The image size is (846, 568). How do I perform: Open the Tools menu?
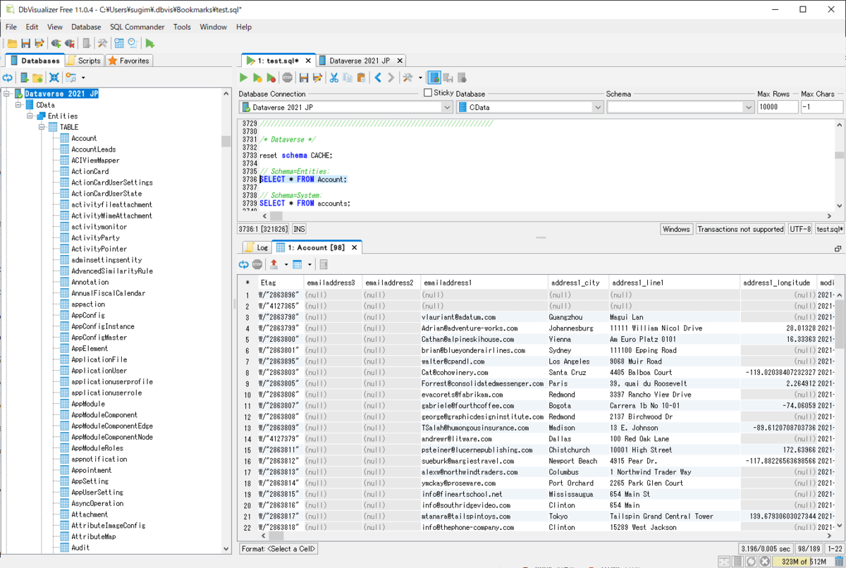coord(182,27)
